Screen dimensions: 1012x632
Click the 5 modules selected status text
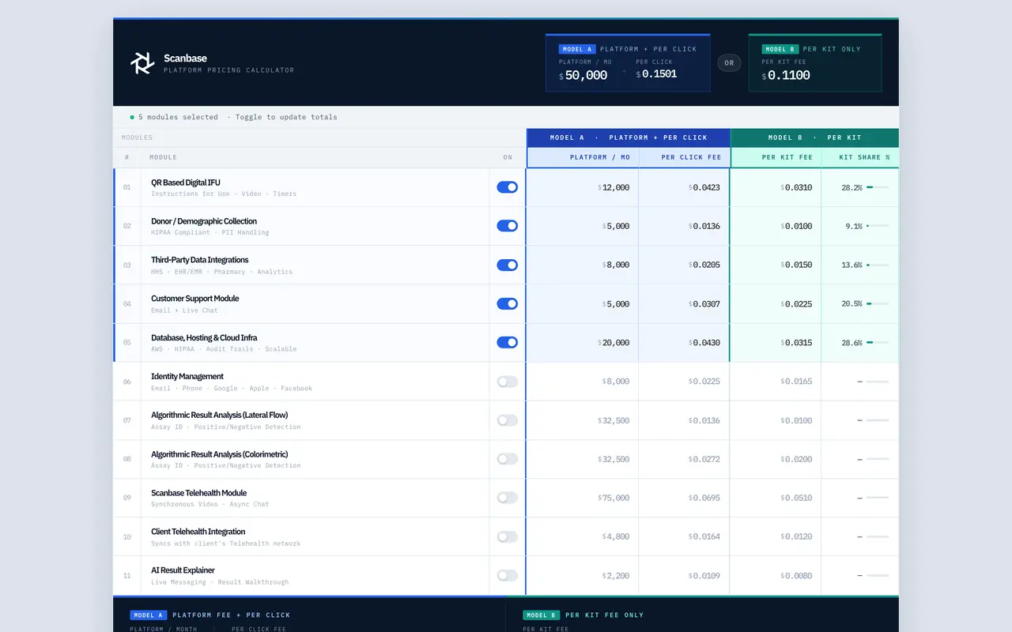tap(178, 117)
